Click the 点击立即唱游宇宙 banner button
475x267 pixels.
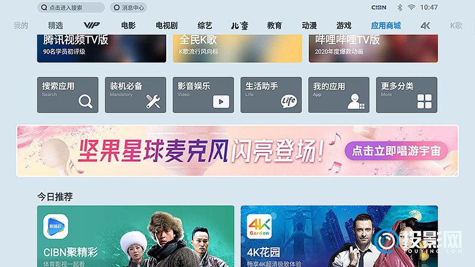[396, 151]
